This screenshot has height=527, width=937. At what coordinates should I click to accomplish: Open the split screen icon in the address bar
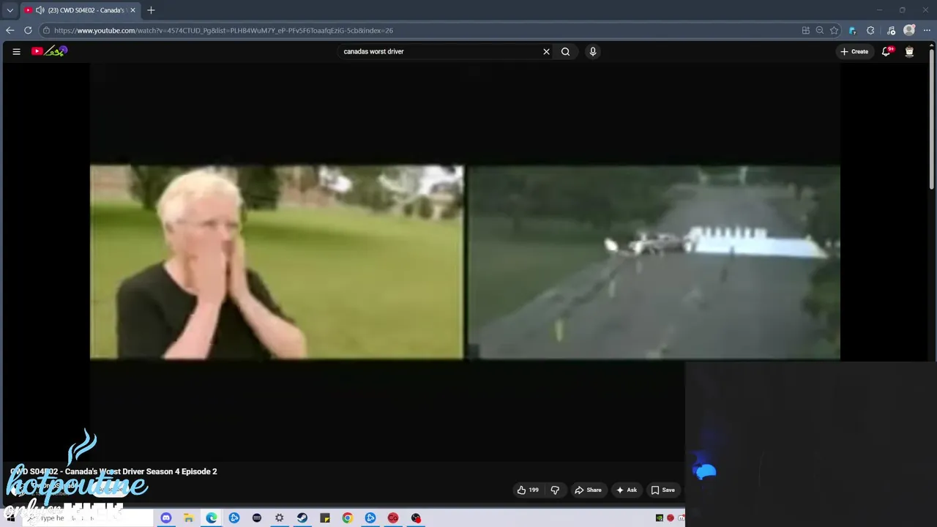806,30
